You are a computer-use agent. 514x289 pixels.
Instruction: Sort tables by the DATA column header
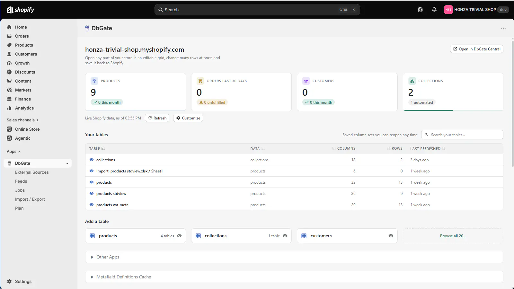coord(258,149)
